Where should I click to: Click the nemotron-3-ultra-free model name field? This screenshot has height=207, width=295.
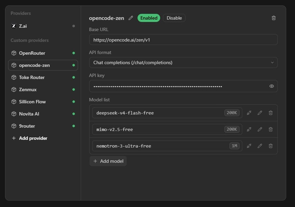click(x=167, y=146)
